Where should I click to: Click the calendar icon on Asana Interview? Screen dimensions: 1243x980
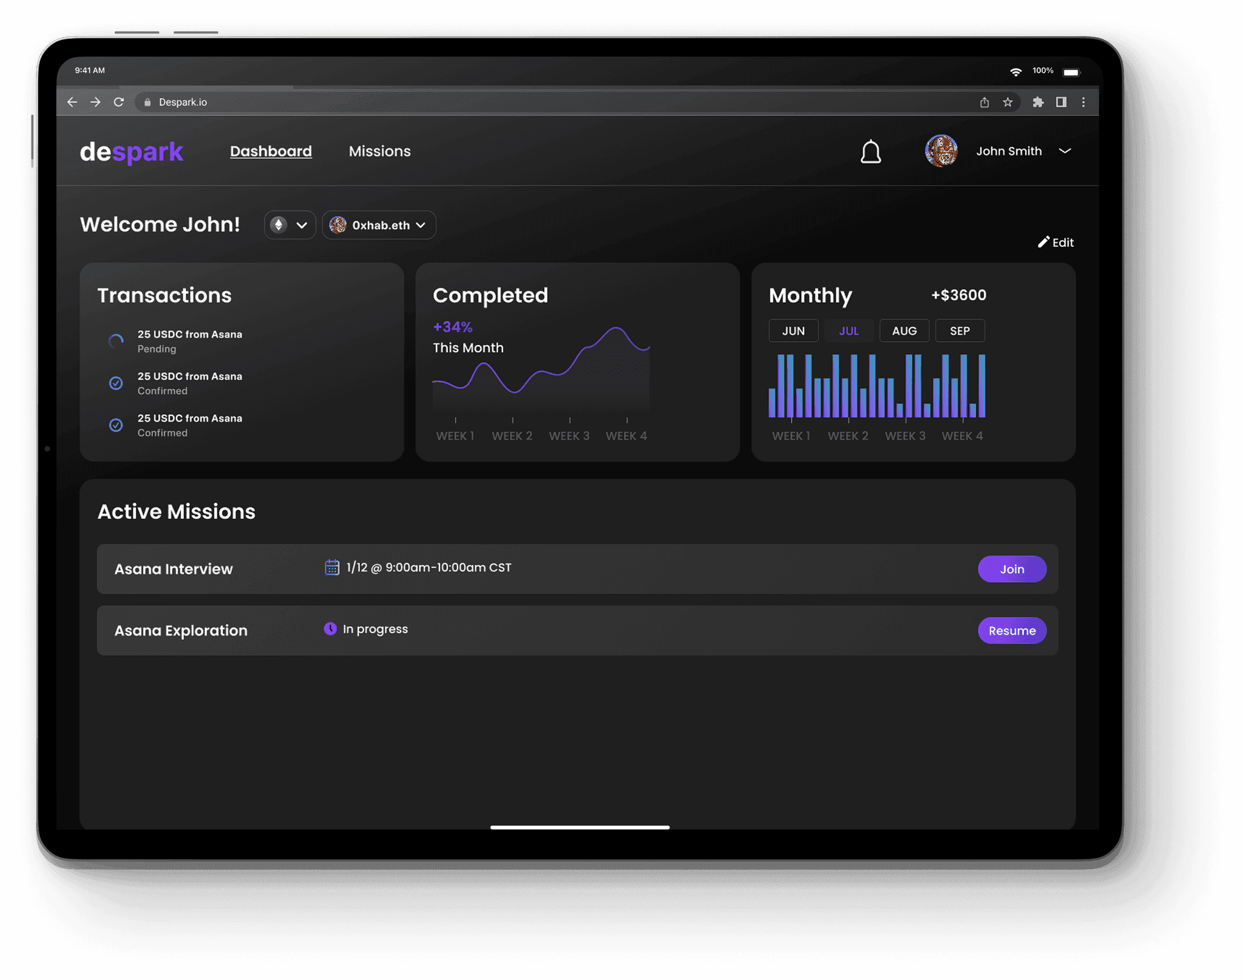(x=332, y=568)
